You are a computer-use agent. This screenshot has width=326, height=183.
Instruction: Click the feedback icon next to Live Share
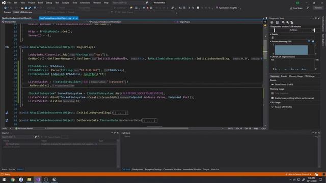308,8
